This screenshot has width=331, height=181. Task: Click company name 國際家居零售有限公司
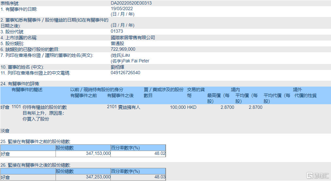(x=133, y=38)
